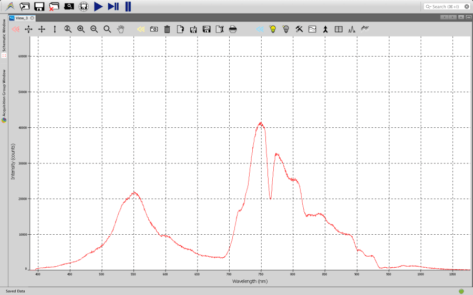Click the floppy disk with chart icon
Screen dimensions: 473x295
207,29
